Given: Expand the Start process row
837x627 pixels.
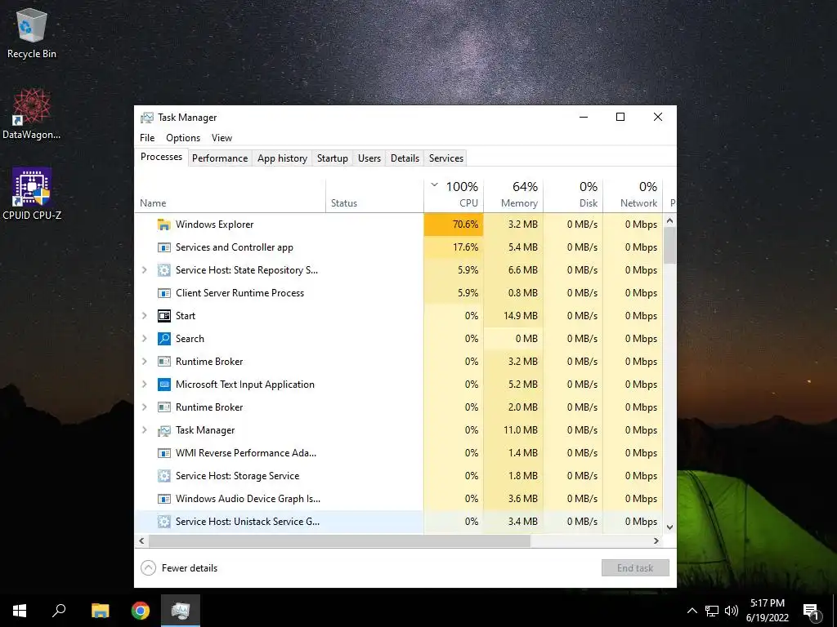Looking at the screenshot, I should click(144, 316).
